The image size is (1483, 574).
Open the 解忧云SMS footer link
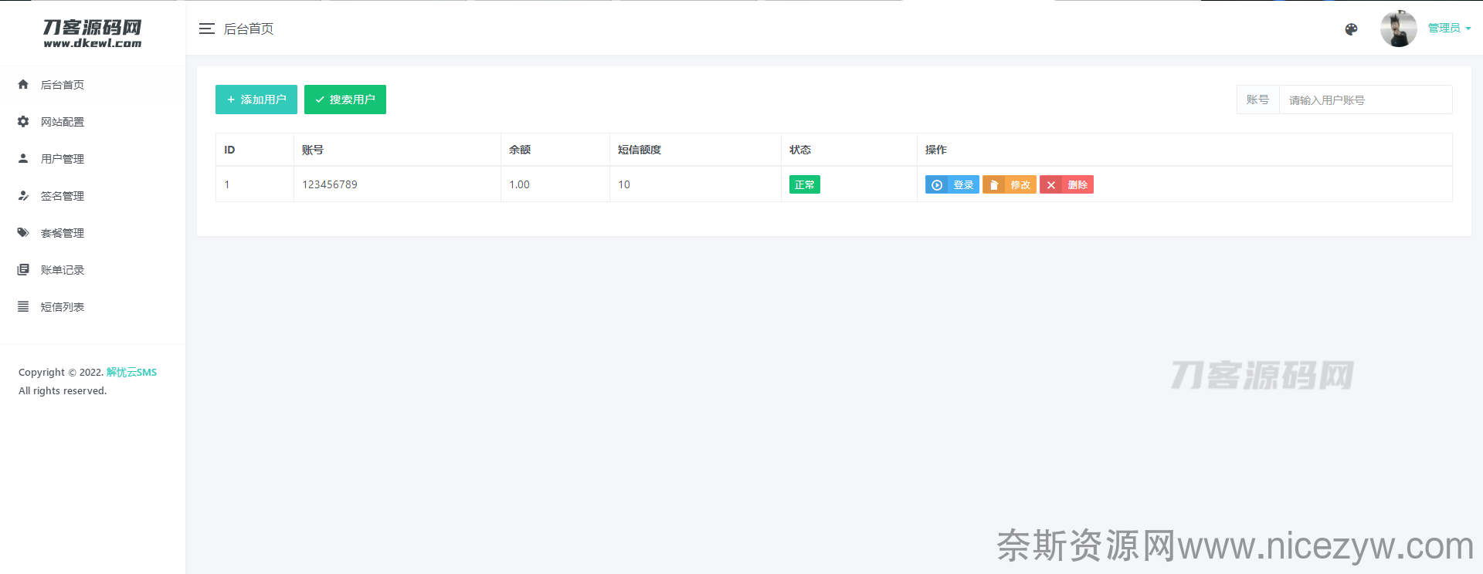tap(131, 373)
